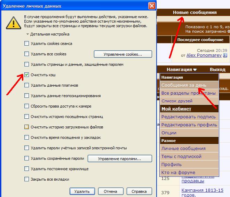The image size is (230, 197).
Task: Open the Кампания 1813-15 годов topic link
Action: (202, 192)
